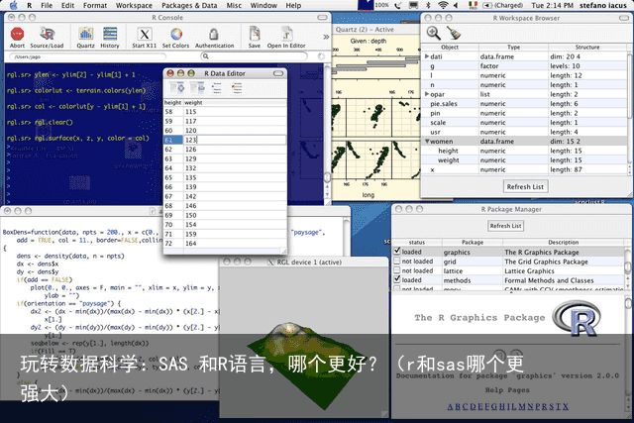Open the Format menu
634x423 pixels.
pyautogui.click(x=95, y=5)
